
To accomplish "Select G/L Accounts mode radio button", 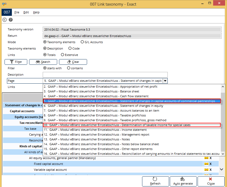I will [82, 42].
